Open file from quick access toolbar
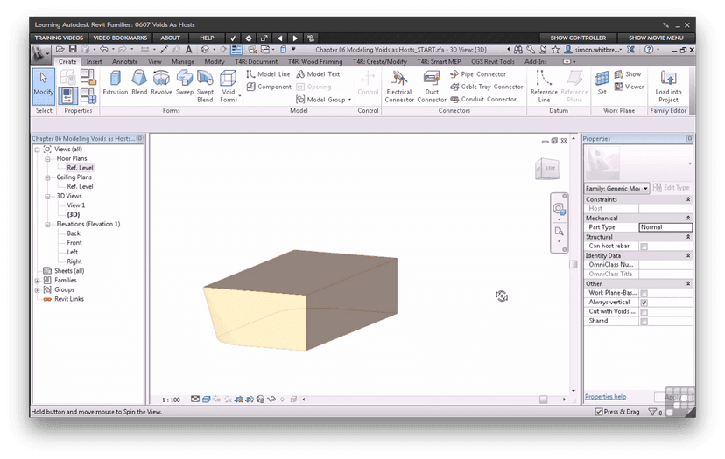This screenshot has height=459, width=725. coord(60,49)
